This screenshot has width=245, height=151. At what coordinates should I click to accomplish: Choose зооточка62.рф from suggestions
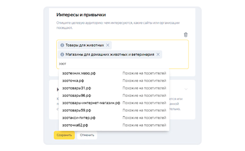point(75,125)
